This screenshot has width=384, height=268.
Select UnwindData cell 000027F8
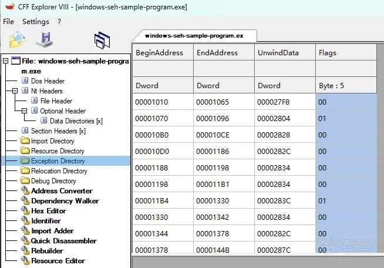[x=285, y=102]
